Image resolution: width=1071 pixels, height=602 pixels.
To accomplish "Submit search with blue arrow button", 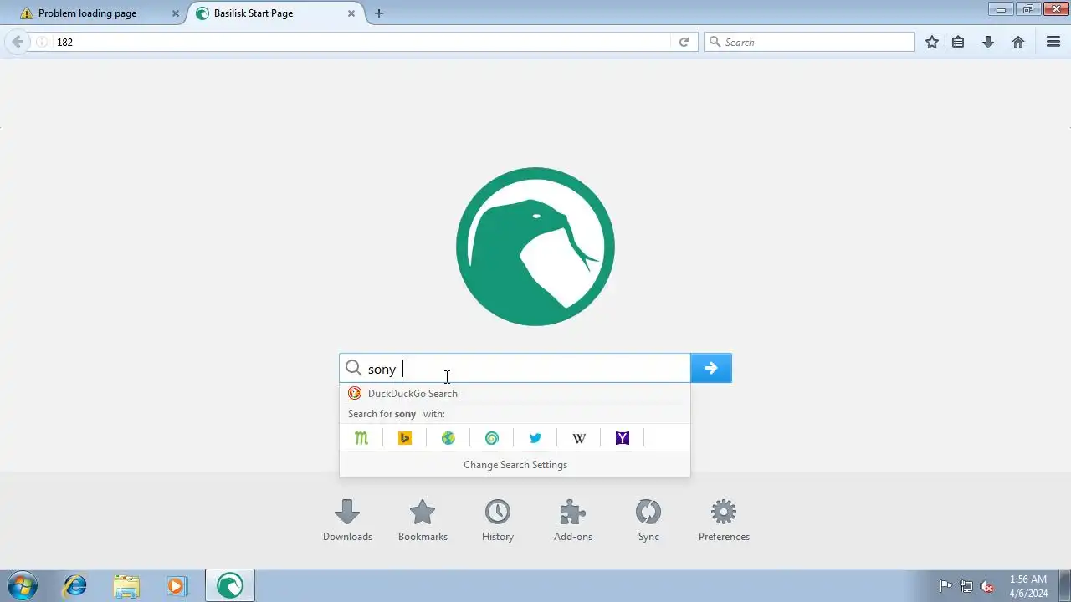I will pyautogui.click(x=711, y=368).
